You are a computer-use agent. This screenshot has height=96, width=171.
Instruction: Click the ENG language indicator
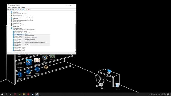pos(159,94)
